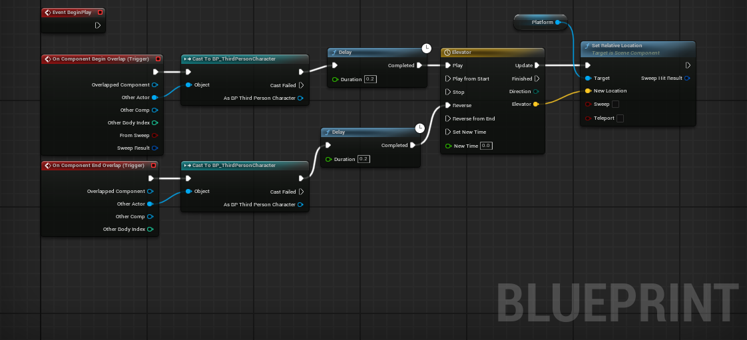Click Object input pin on upper Cast node

(188, 85)
